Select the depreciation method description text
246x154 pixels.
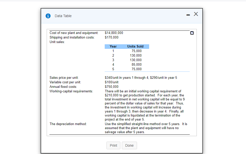[146, 128]
